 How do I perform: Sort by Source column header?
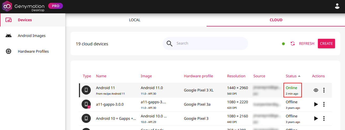click(259, 76)
